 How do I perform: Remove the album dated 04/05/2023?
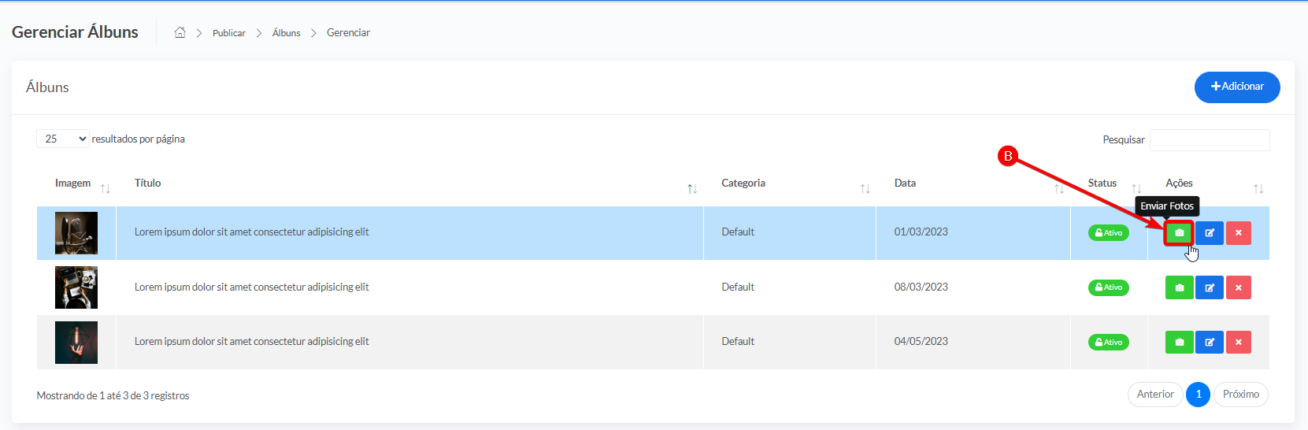1238,342
